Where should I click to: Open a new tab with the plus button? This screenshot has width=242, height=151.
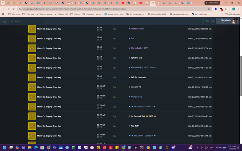click(x=194, y=3)
